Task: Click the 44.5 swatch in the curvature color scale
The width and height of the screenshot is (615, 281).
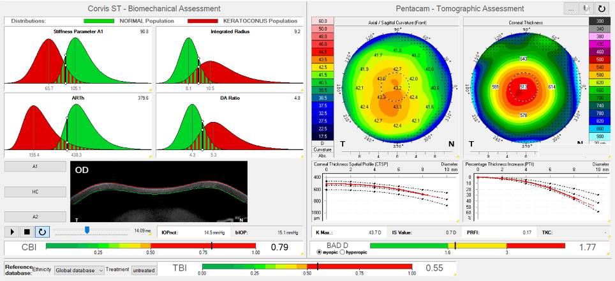Action: coord(322,51)
